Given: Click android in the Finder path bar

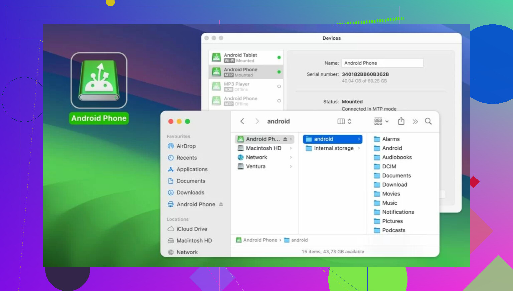Looking at the screenshot, I should (x=296, y=240).
